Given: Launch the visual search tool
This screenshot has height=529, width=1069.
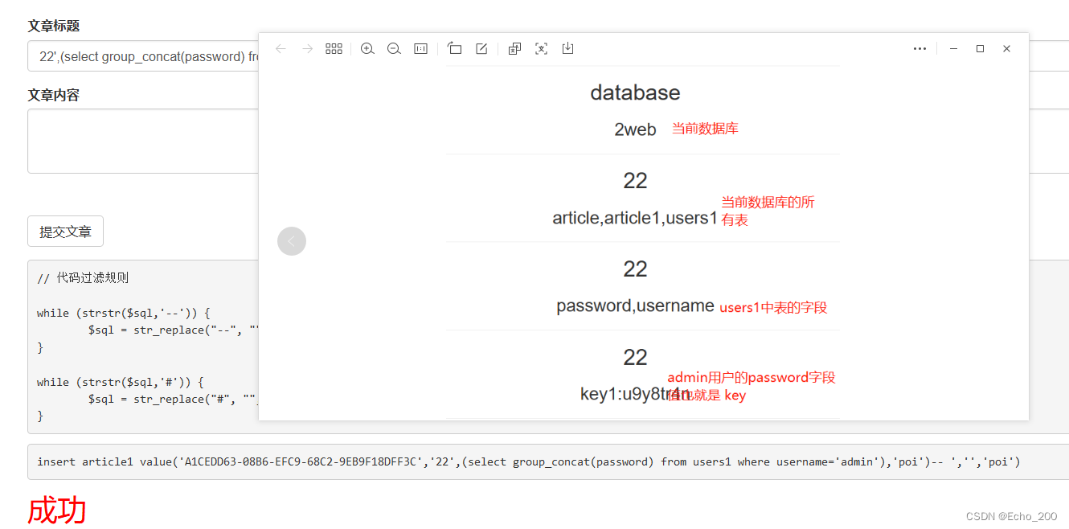Looking at the screenshot, I should [541, 48].
